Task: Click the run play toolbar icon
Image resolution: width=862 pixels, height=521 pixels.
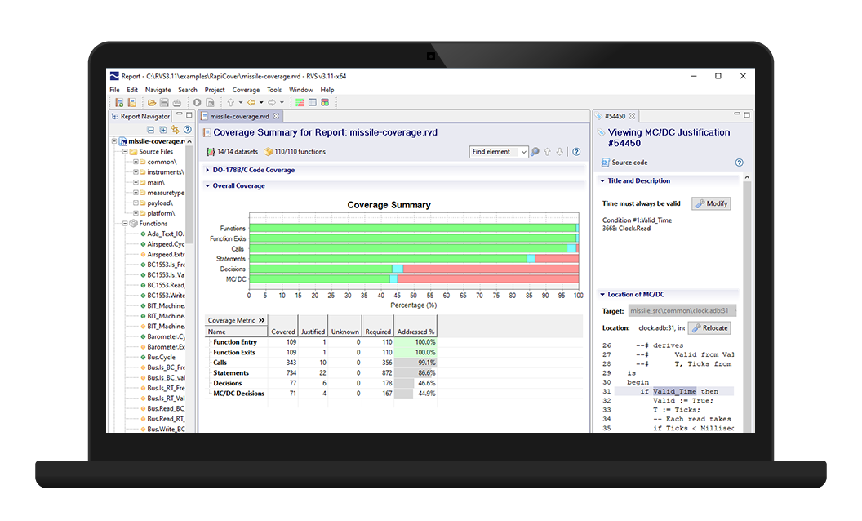Action: point(197,102)
